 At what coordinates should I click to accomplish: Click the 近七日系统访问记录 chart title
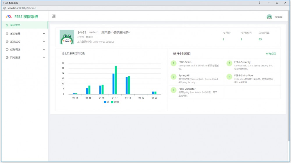point(73,53)
